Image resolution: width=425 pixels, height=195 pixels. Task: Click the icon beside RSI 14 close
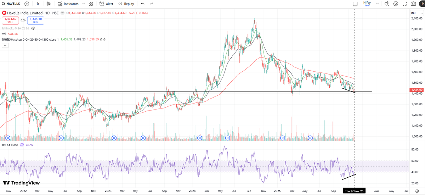pos(22,145)
